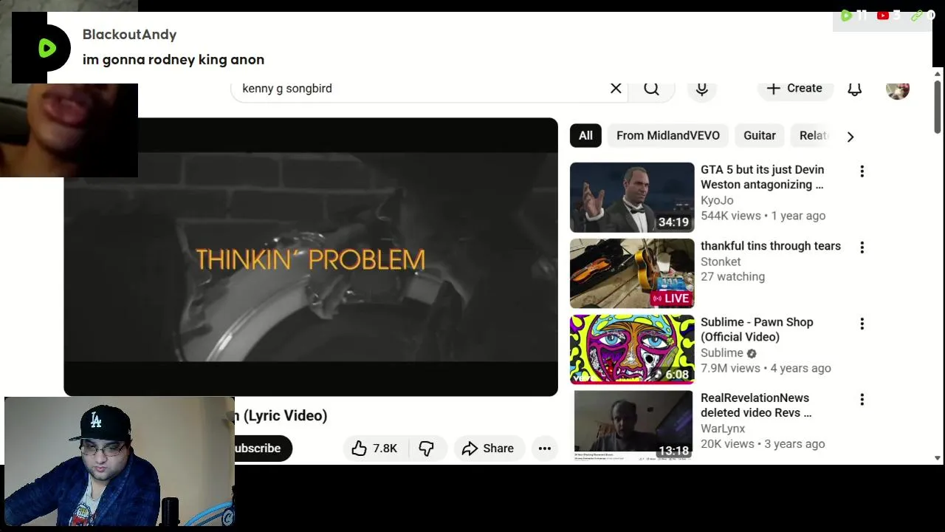The height and width of the screenshot is (532, 945).
Task: Click the im gonna rodney king anon message
Action: point(173,60)
